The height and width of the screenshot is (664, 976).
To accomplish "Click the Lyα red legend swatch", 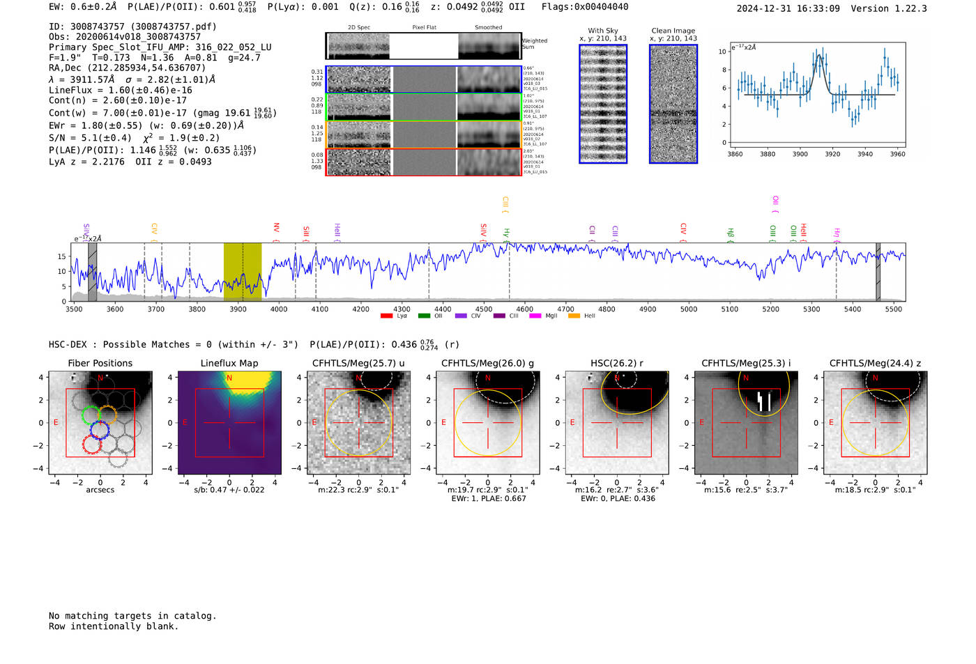I will click(386, 316).
